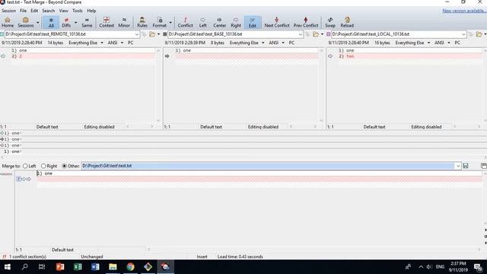Viewport: 487px width, 274px height.
Task: Open the Home view from toolbar
Action: click(8, 22)
